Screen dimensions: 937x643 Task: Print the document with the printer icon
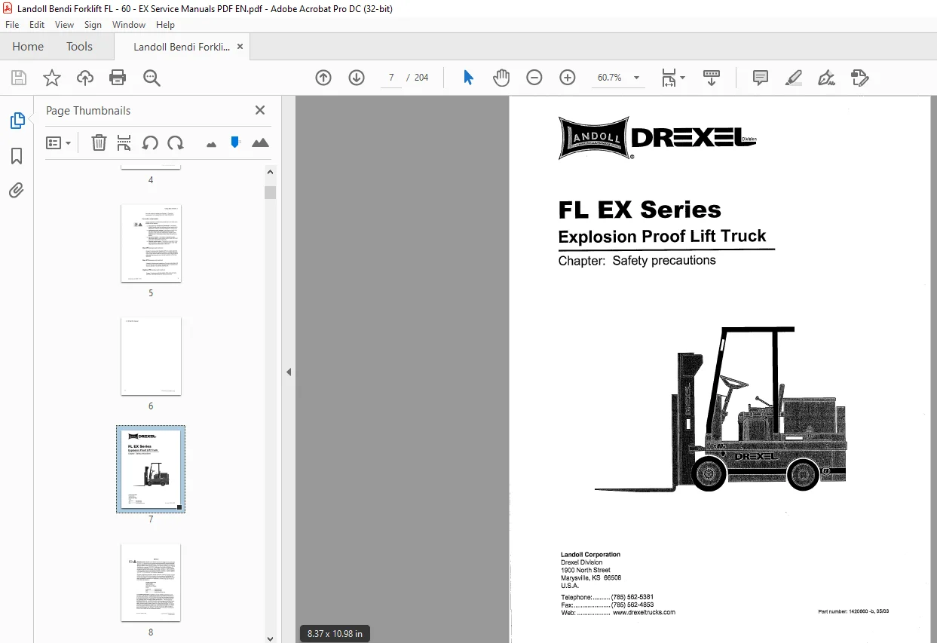tap(118, 78)
